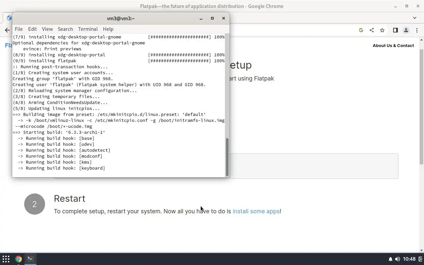Click the Flatpak tab favicon in Chrome
The width and height of the screenshot is (424, 265).
tap(9, 18)
